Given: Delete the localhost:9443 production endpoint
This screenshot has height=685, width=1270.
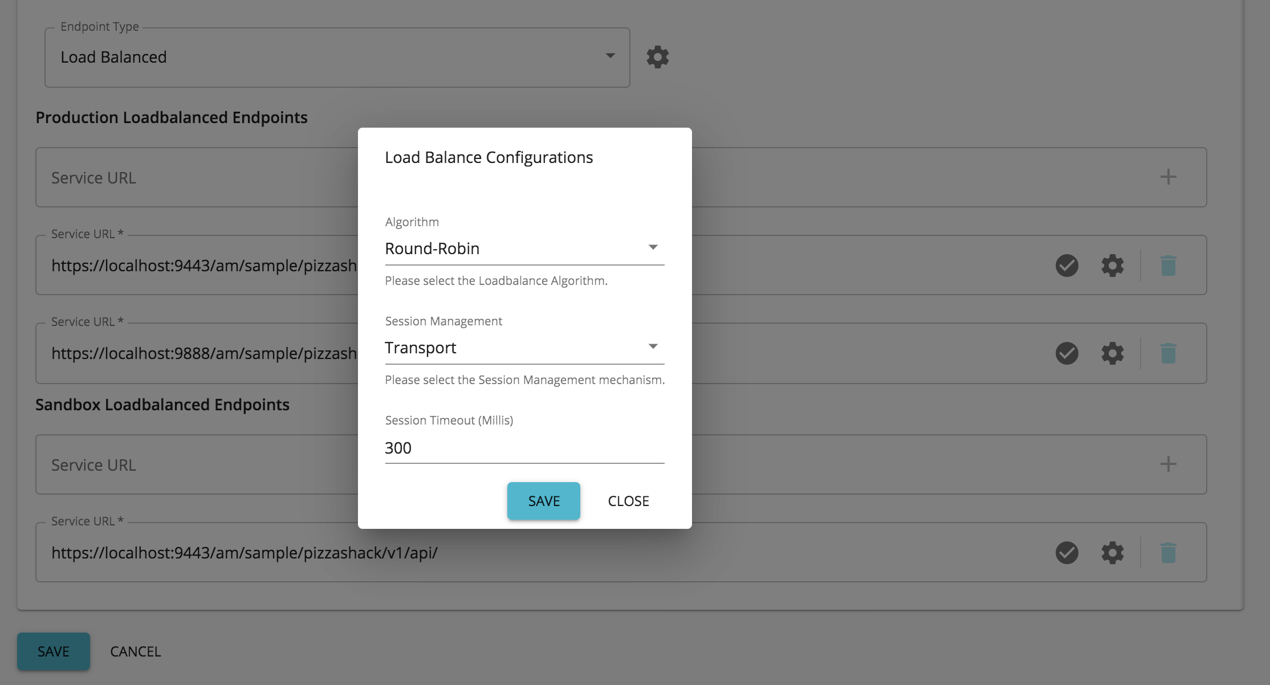Looking at the screenshot, I should (1167, 265).
